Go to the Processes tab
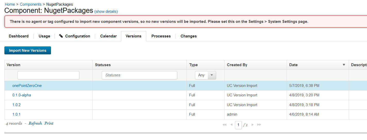 click(x=161, y=36)
